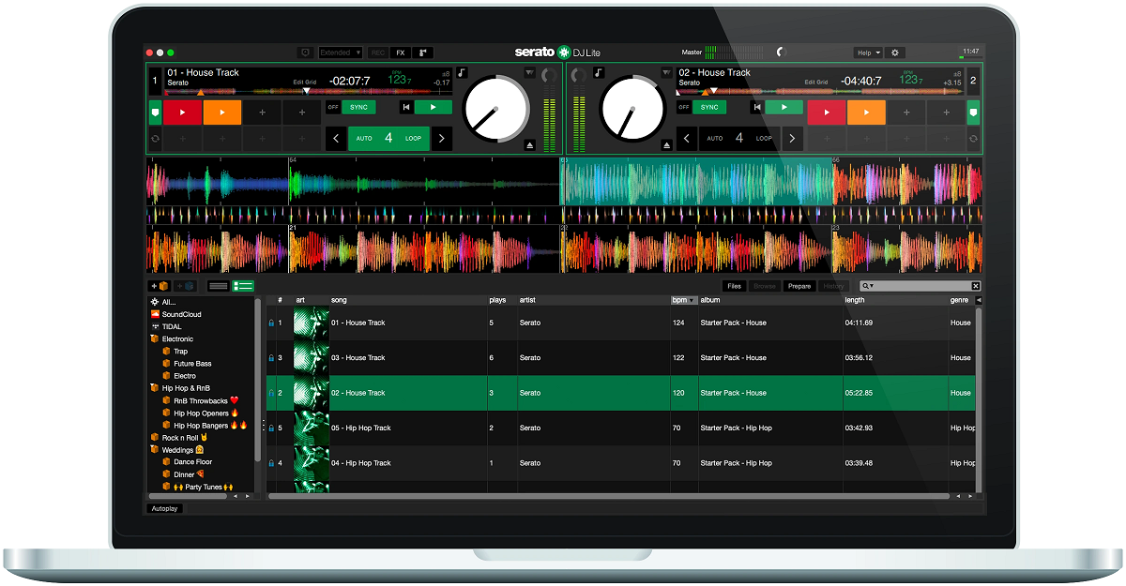Open the settings gear
Image resolution: width=1126 pixels, height=586 pixels.
tap(894, 53)
